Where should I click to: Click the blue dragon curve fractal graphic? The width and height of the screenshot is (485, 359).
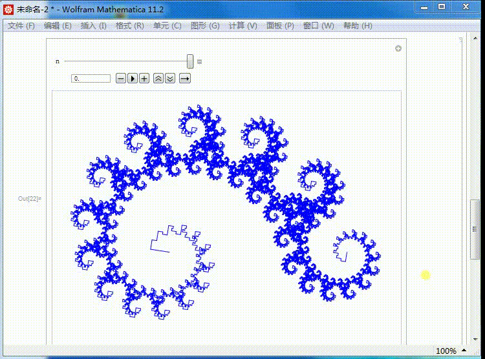click(226, 212)
